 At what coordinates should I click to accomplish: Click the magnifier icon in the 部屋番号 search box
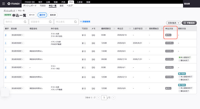pos(50,22)
